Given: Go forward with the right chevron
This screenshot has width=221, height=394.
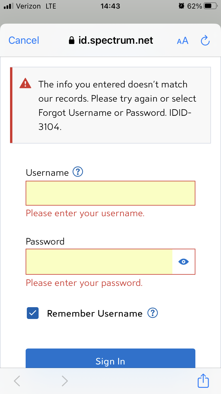Looking at the screenshot, I should [x=65, y=381].
